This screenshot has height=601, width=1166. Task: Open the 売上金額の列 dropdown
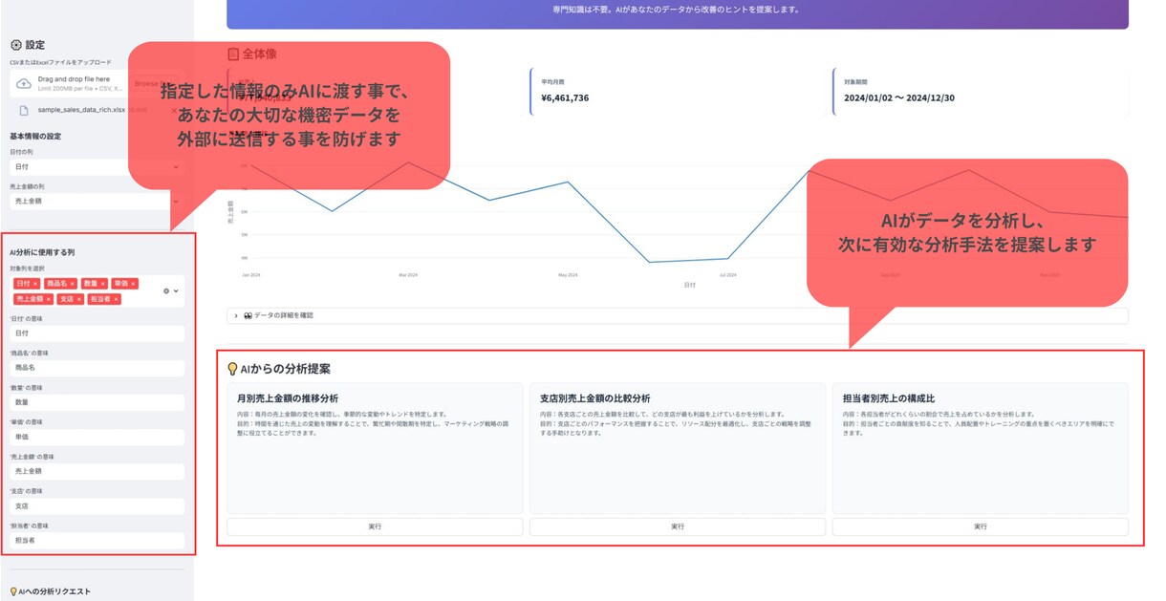96,202
